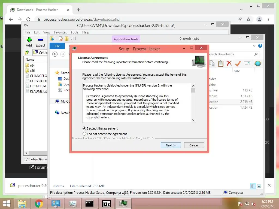Open Windows Start button
279x209 pixels.
click(7, 204)
